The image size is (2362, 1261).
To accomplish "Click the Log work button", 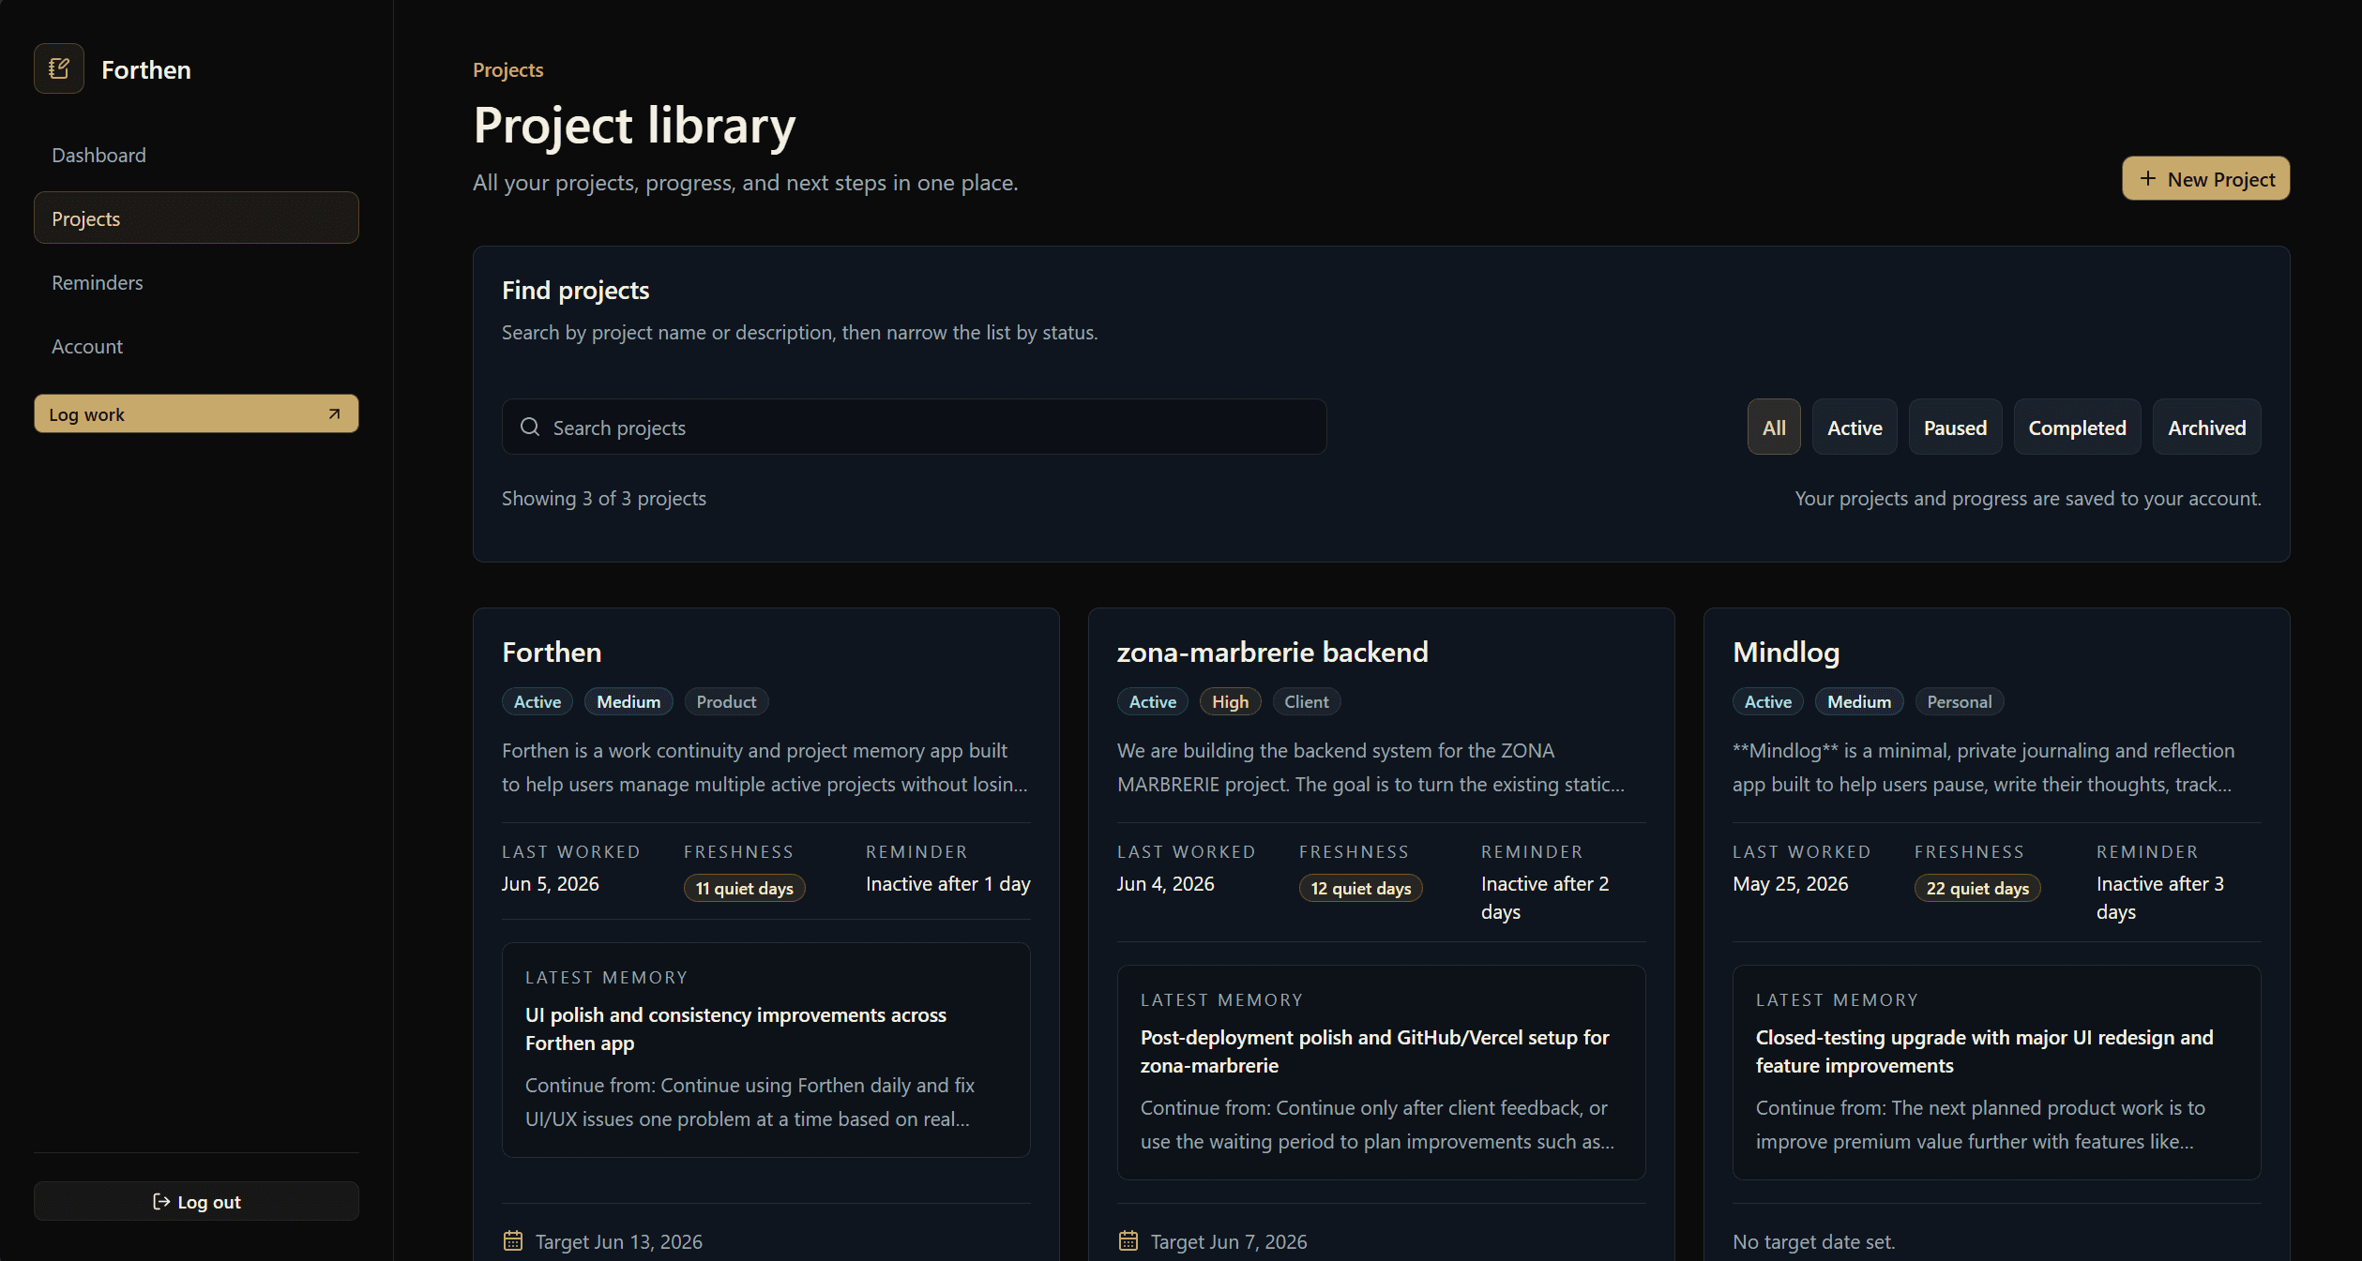I will tap(196, 413).
